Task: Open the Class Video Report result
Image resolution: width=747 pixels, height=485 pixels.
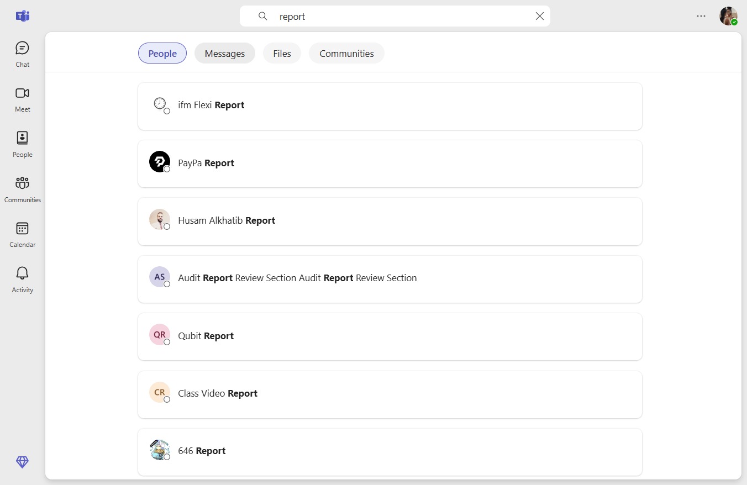Action: click(x=390, y=394)
